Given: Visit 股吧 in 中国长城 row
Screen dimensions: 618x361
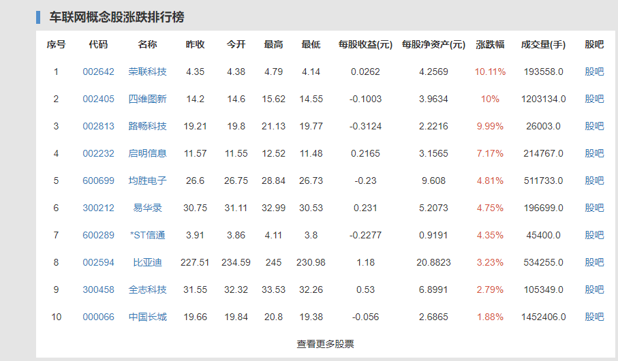Looking at the screenshot, I should pos(594,317).
